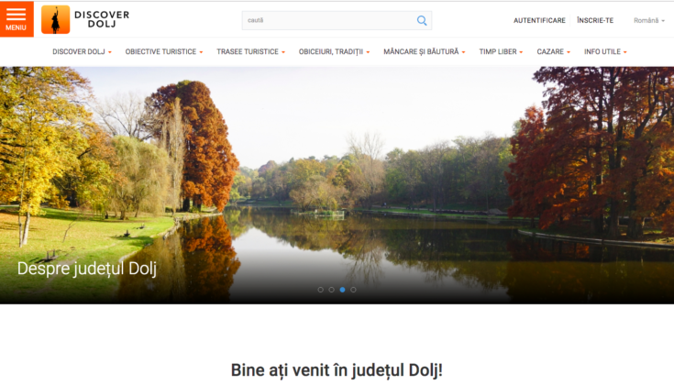Expand the Română language dropdown

649,20
